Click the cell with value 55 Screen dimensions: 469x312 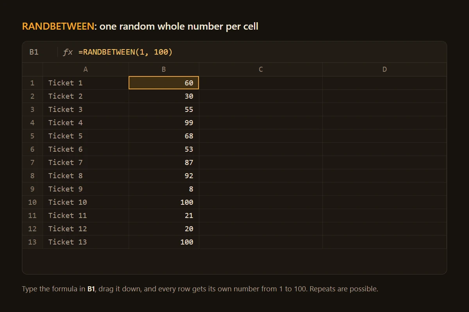(164, 109)
